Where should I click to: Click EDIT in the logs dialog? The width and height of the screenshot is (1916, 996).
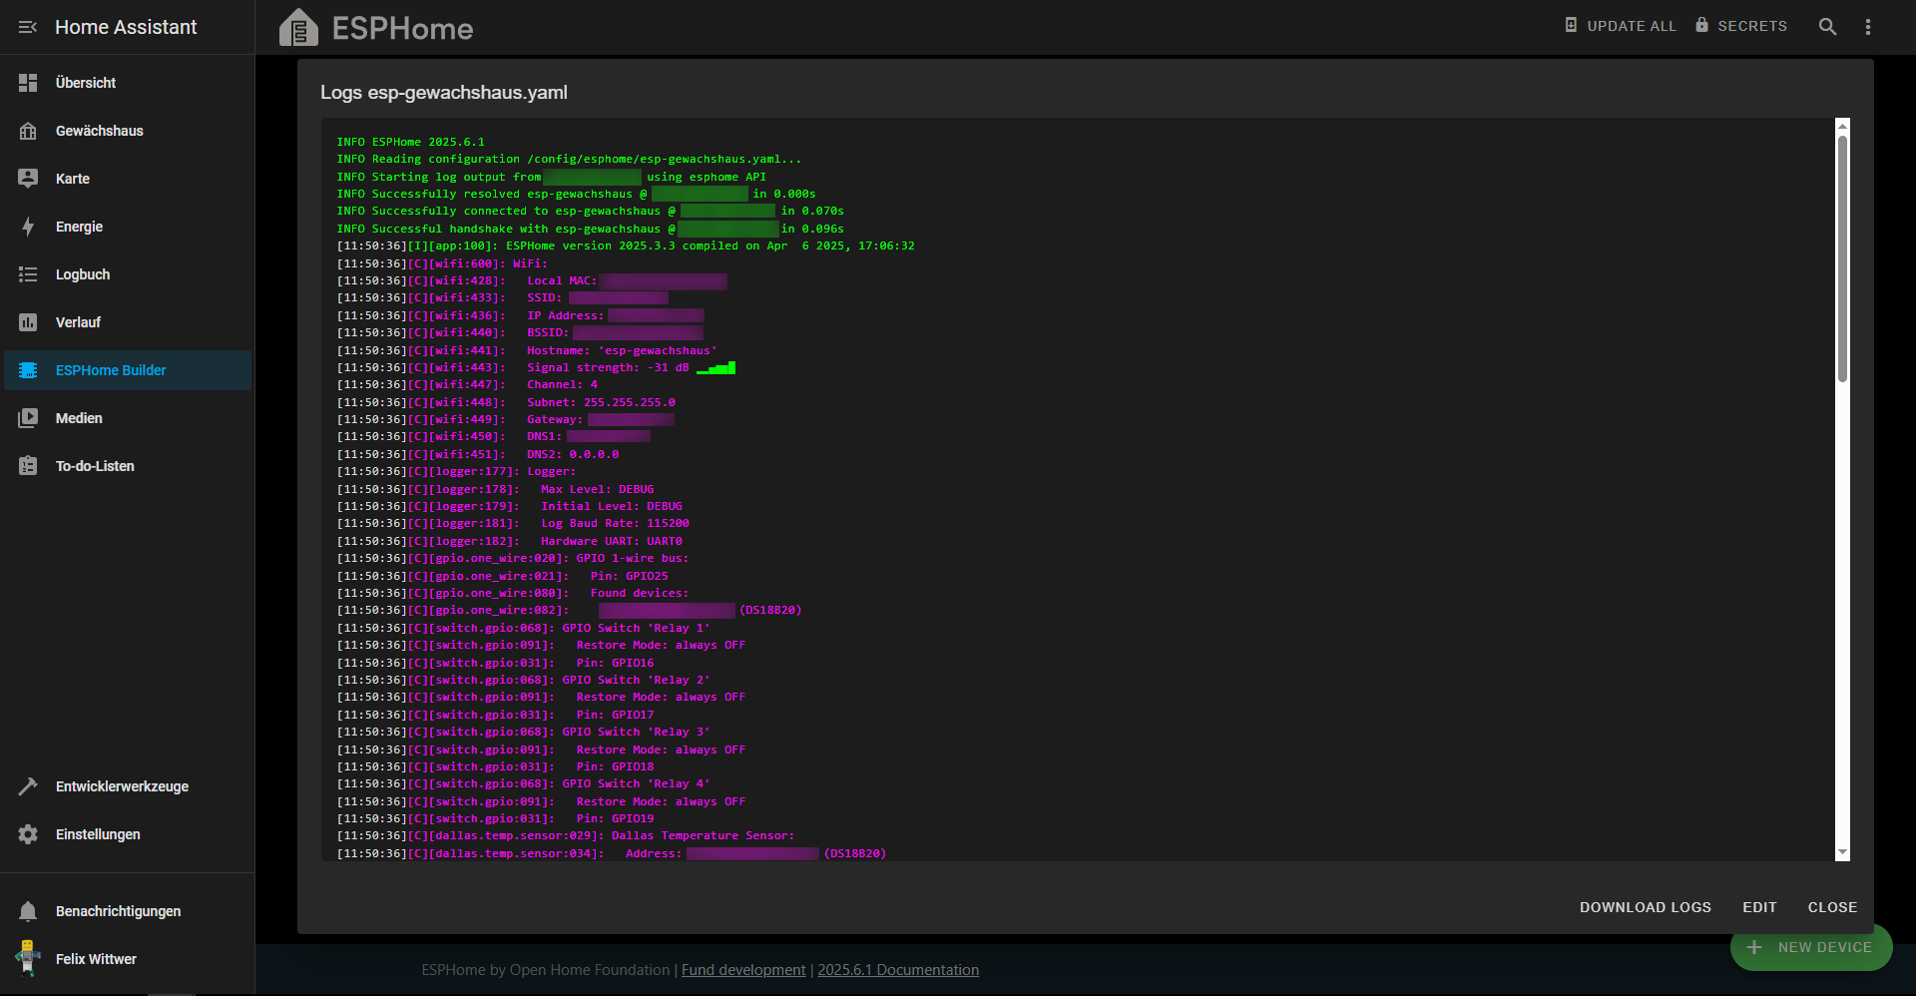tap(1759, 907)
